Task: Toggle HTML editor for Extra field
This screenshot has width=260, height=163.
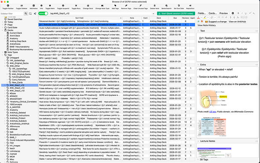Action: (257, 65)
